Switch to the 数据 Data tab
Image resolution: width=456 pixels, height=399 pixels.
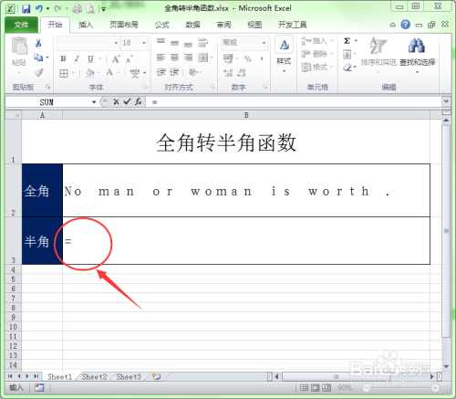(x=192, y=25)
